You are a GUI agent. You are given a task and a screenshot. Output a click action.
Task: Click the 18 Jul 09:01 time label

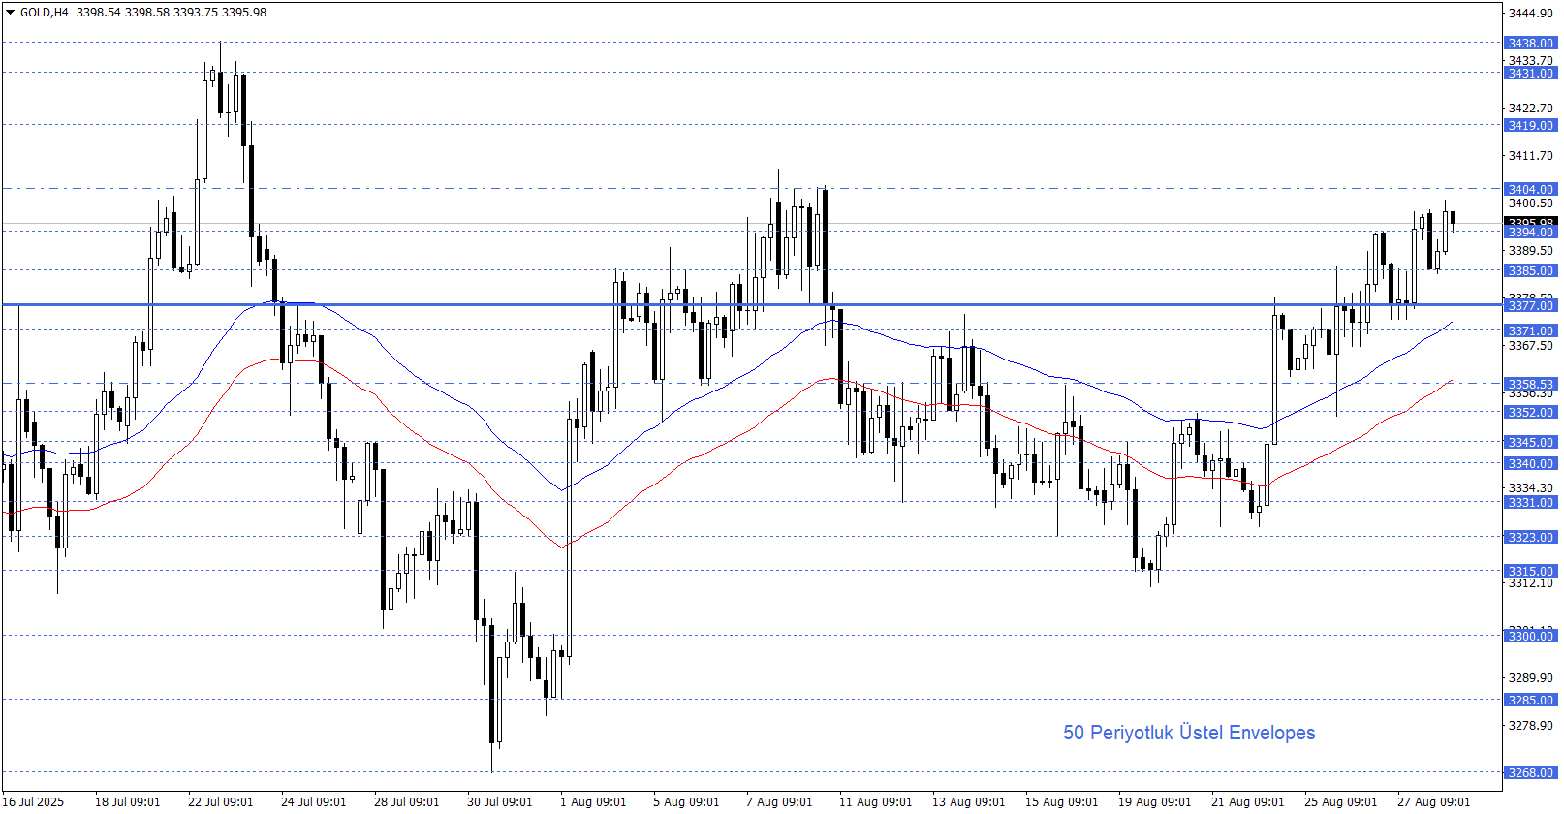pyautogui.click(x=128, y=801)
